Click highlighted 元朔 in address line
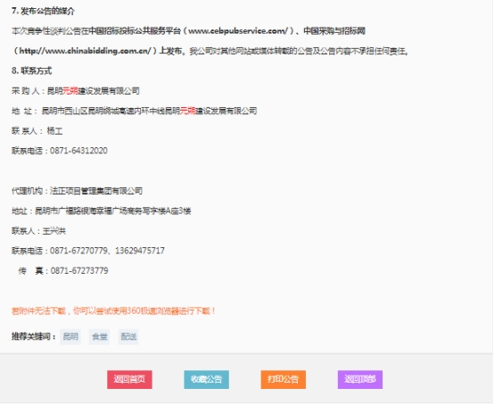The image size is (494, 405). [x=187, y=111]
